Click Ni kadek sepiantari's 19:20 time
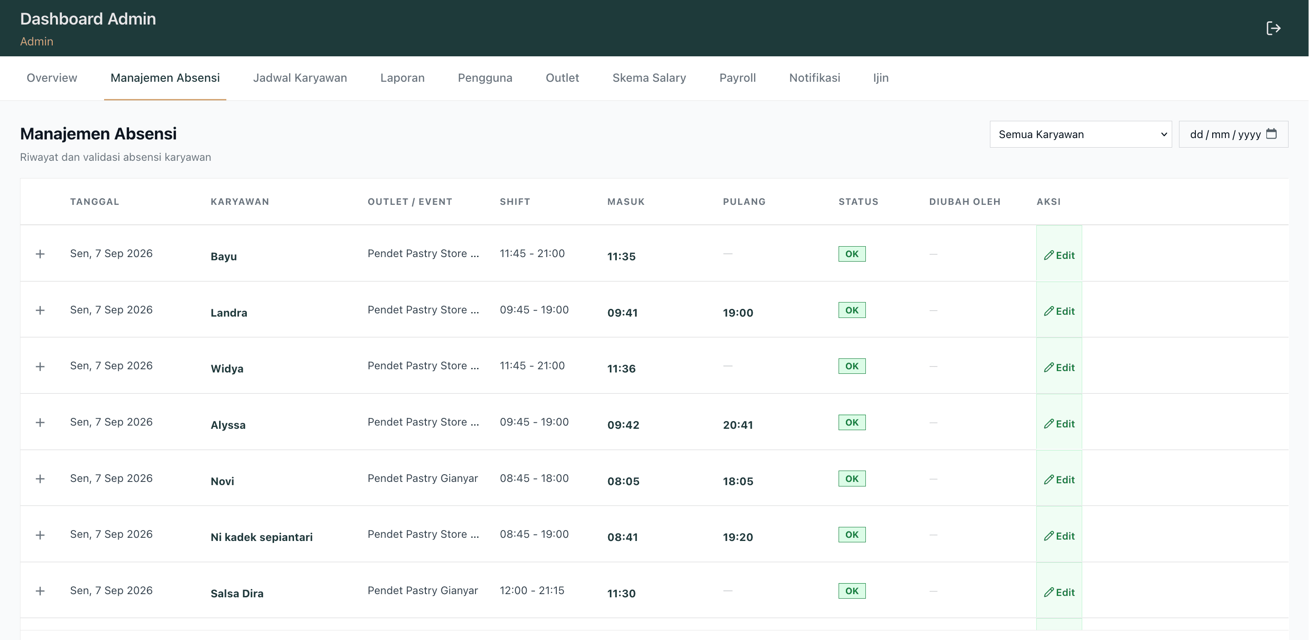The image size is (1309, 640). click(738, 537)
